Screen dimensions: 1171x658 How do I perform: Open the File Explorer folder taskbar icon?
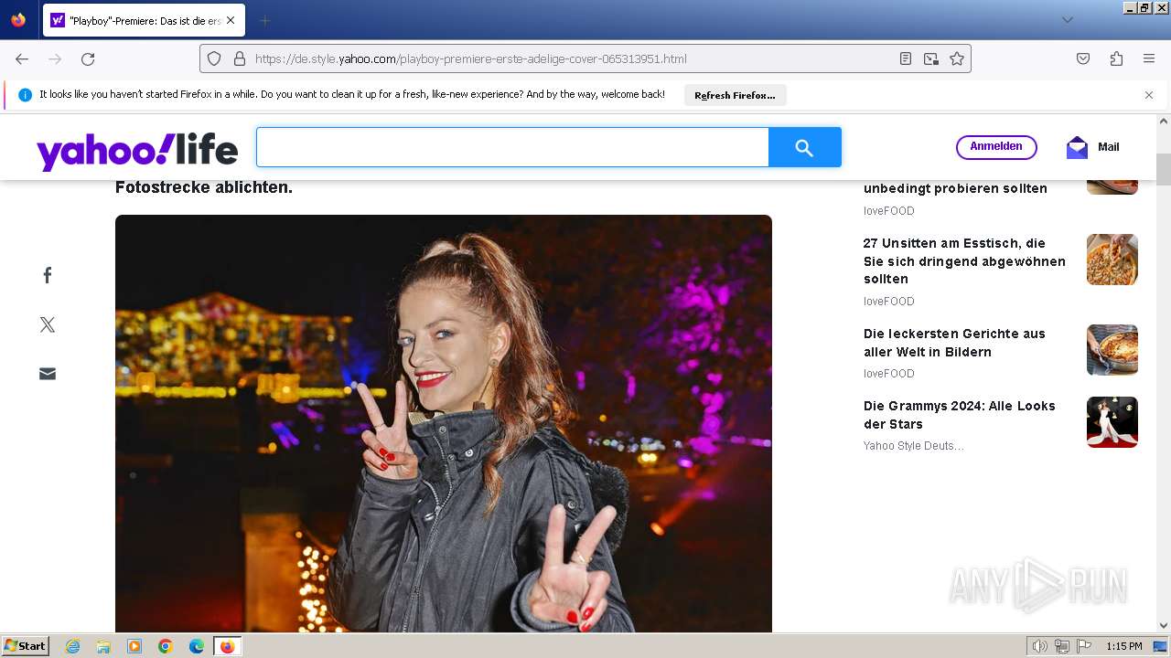(x=103, y=646)
